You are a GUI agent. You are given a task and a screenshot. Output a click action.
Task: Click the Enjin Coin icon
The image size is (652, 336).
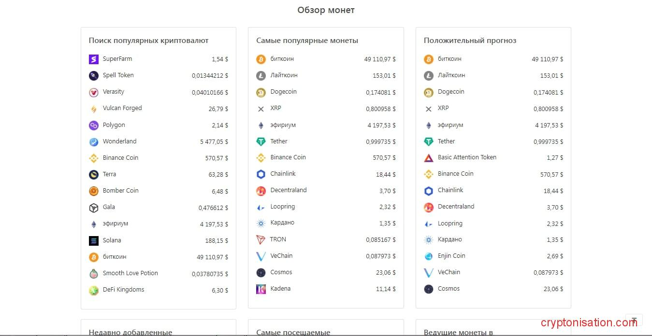(x=429, y=256)
